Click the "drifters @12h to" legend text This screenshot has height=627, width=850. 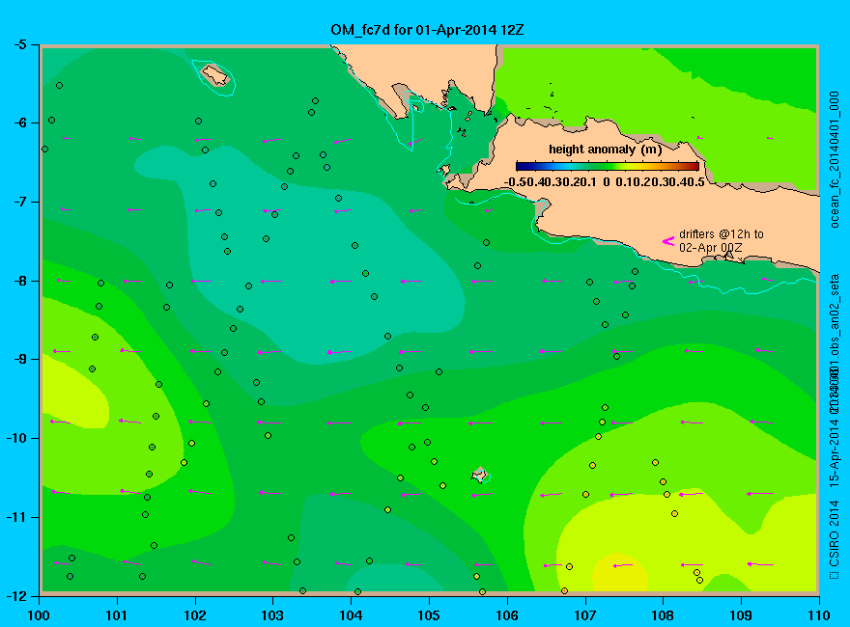tap(721, 234)
